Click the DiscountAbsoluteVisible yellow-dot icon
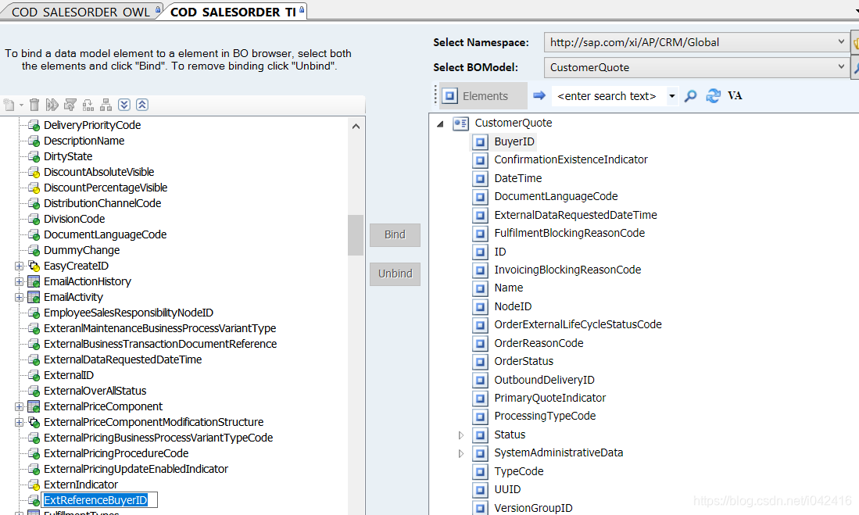This screenshot has height=515, width=859. coord(34,173)
